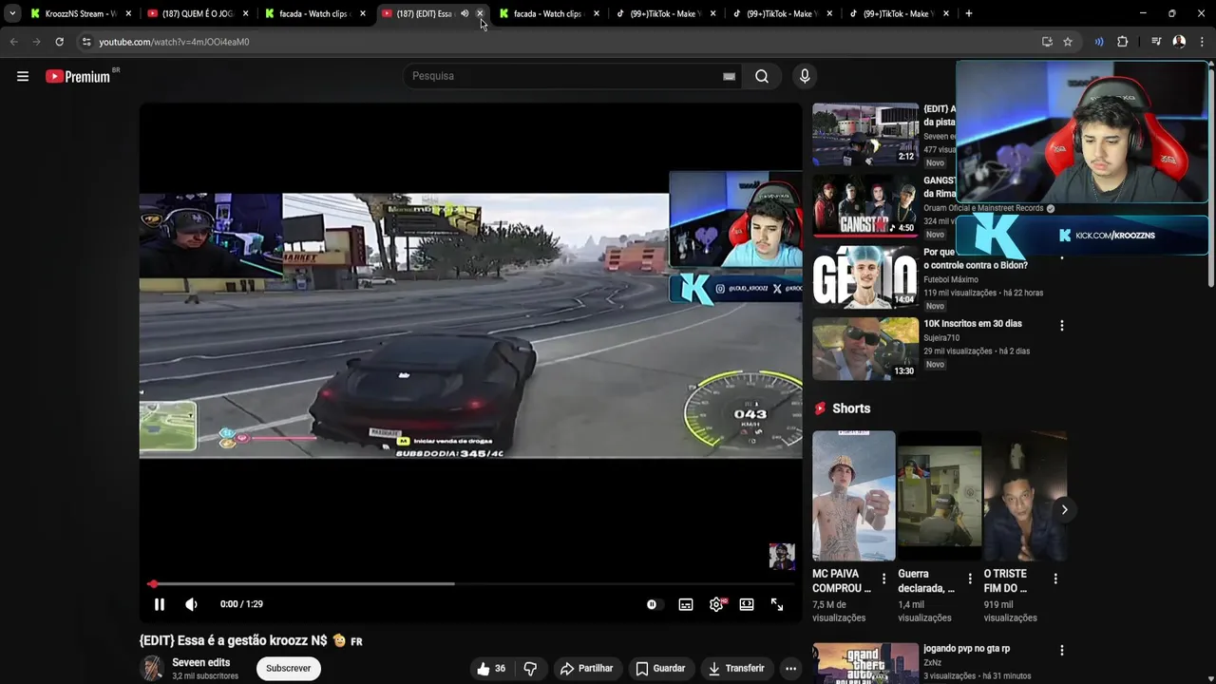1216x684 pixels.
Task: Pause the video
Action: (160, 604)
